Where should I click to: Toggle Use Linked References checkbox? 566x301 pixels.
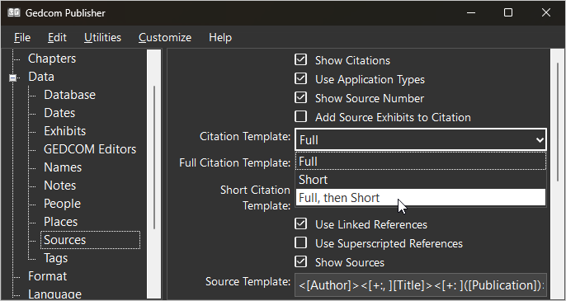pyautogui.click(x=300, y=223)
